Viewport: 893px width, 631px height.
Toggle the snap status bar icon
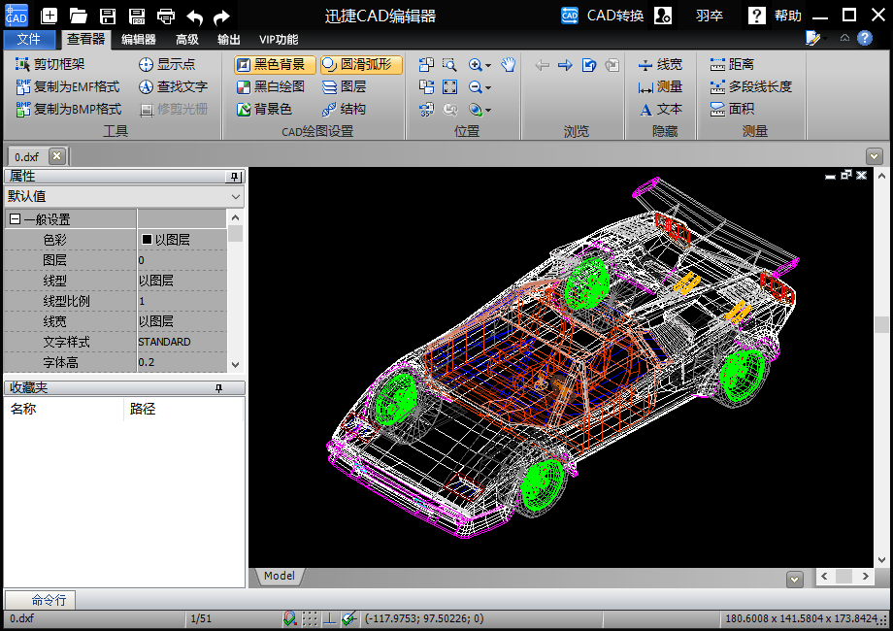tap(290, 618)
